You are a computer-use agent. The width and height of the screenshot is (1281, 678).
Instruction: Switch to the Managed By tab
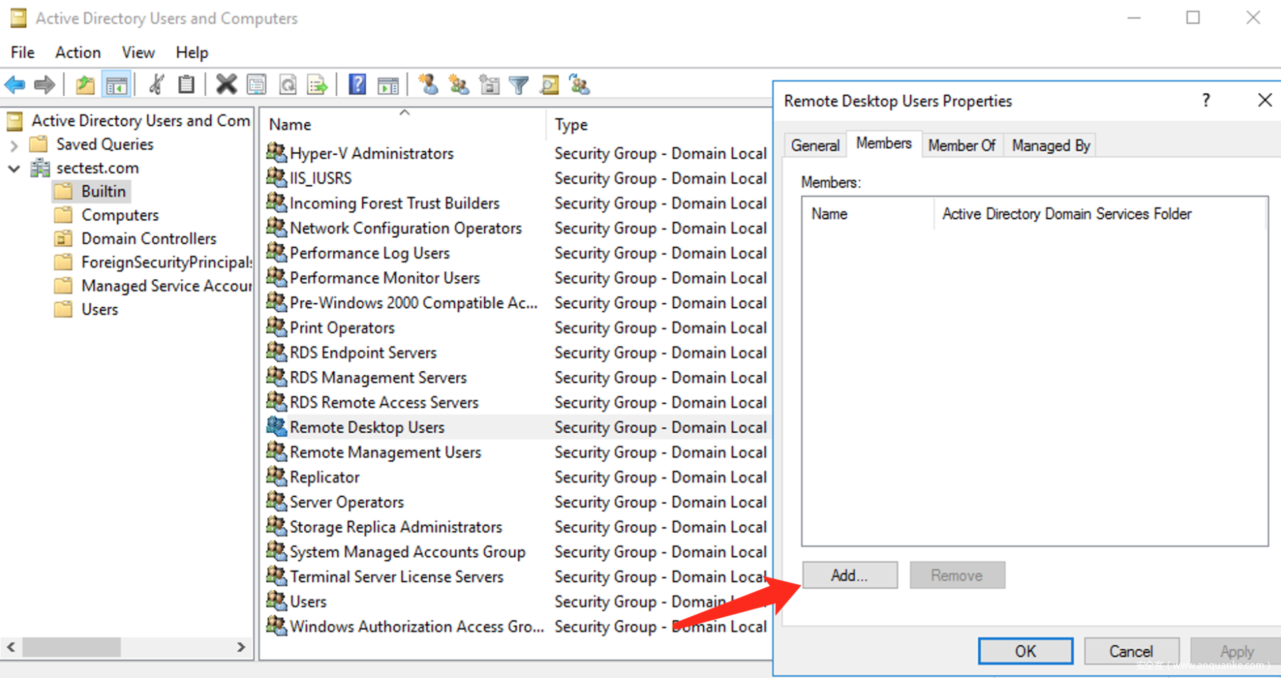pos(1051,145)
